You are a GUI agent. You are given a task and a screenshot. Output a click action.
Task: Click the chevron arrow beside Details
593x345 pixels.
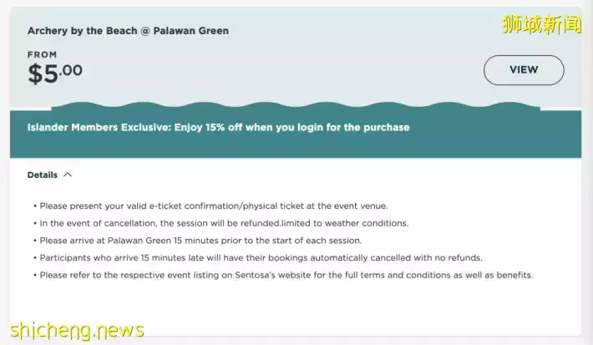(x=68, y=175)
